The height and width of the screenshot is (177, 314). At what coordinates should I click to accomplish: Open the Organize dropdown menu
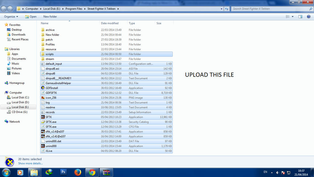pos(11,17)
